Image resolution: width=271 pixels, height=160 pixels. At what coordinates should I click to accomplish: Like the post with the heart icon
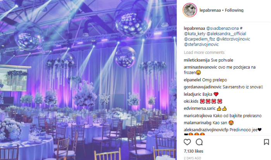click(x=187, y=142)
